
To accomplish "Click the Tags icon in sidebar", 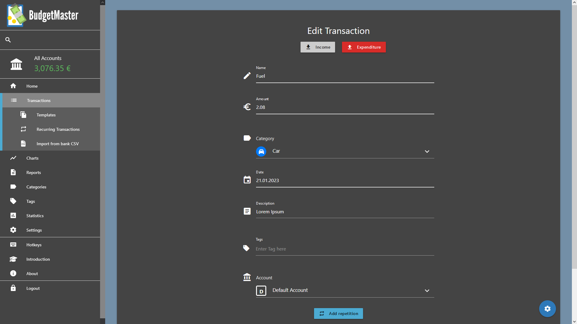I will [13, 201].
